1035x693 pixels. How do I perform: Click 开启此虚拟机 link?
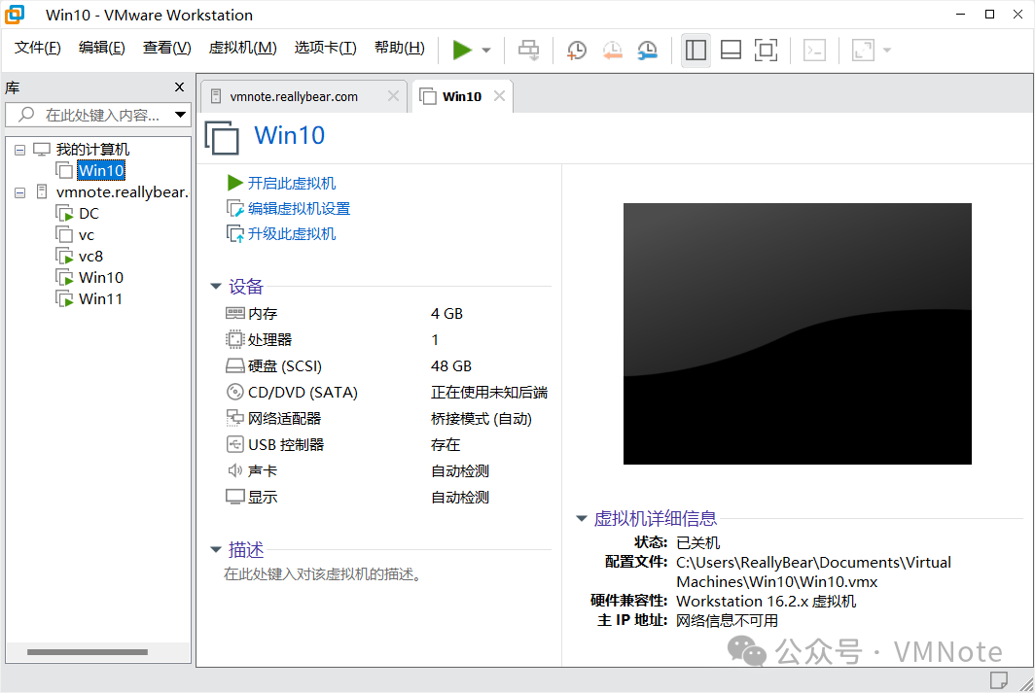292,184
